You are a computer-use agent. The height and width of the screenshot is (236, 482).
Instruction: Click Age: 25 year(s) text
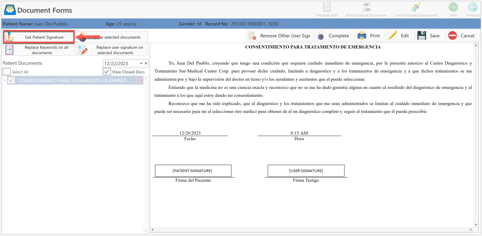pyautogui.click(x=121, y=24)
